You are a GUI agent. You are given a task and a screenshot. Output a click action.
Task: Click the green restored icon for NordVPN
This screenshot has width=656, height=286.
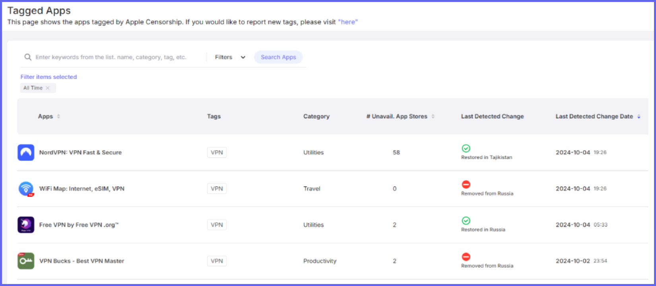point(466,148)
